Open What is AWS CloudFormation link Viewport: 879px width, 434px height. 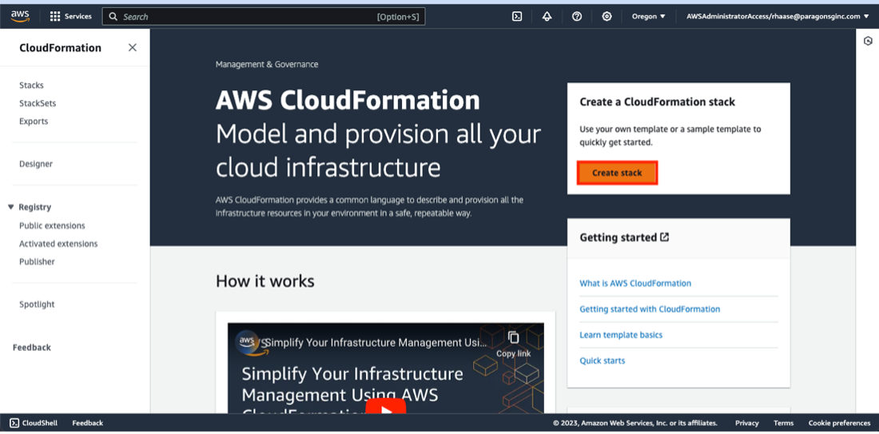pyautogui.click(x=635, y=283)
